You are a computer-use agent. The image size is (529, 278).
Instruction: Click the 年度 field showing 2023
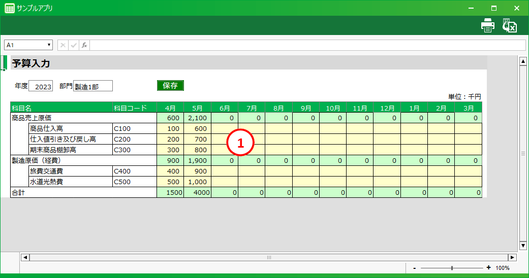41,87
